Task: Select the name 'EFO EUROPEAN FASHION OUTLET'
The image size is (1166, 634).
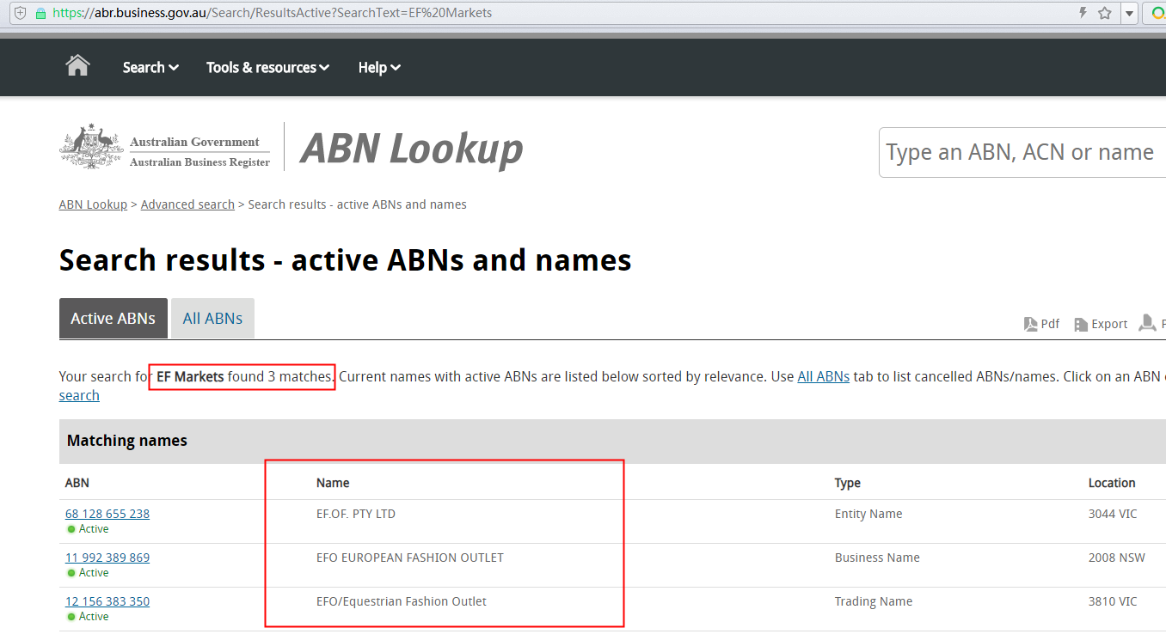Action: coord(410,558)
